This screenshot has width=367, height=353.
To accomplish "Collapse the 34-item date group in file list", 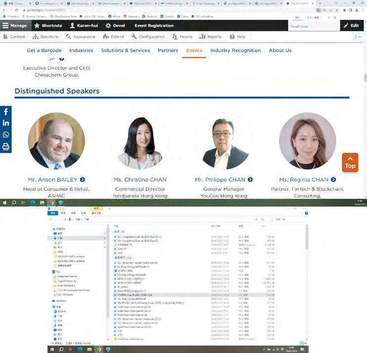I will tap(113, 258).
